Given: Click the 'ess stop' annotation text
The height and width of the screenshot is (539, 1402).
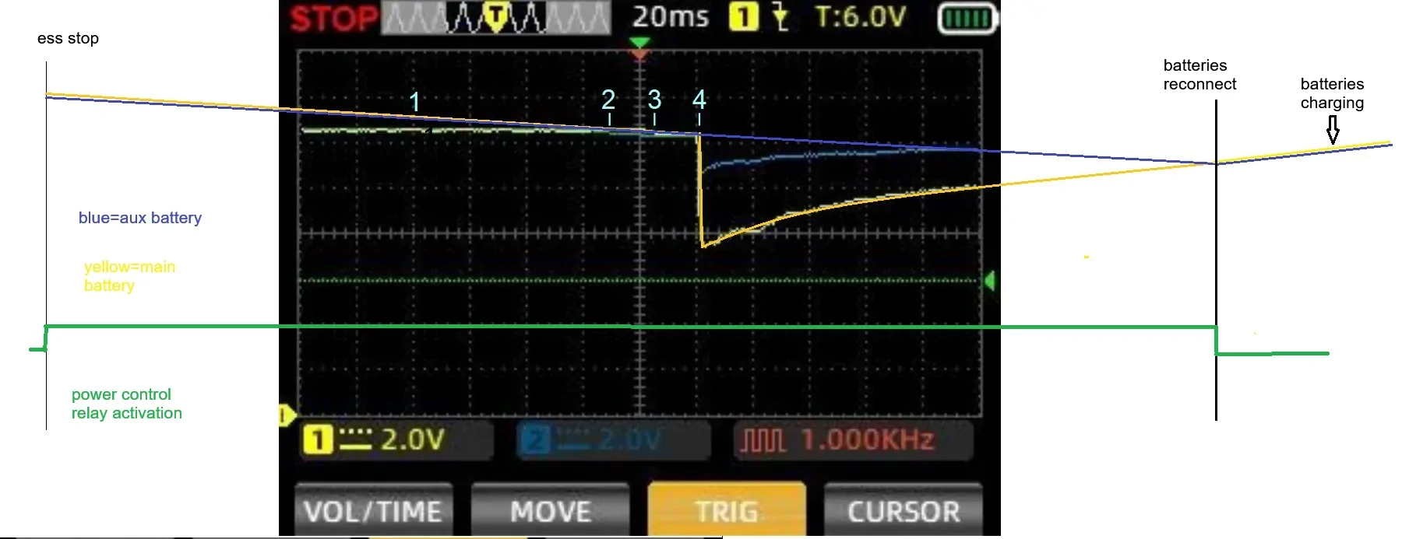Looking at the screenshot, I should pos(68,38).
